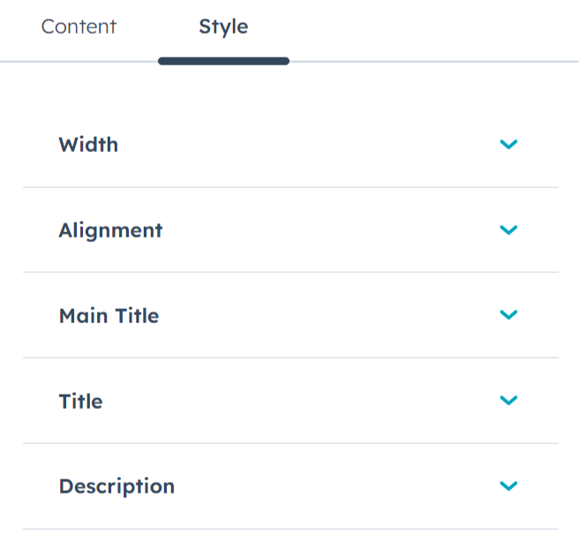
Task: Click the Description heading text
Action: point(117,485)
